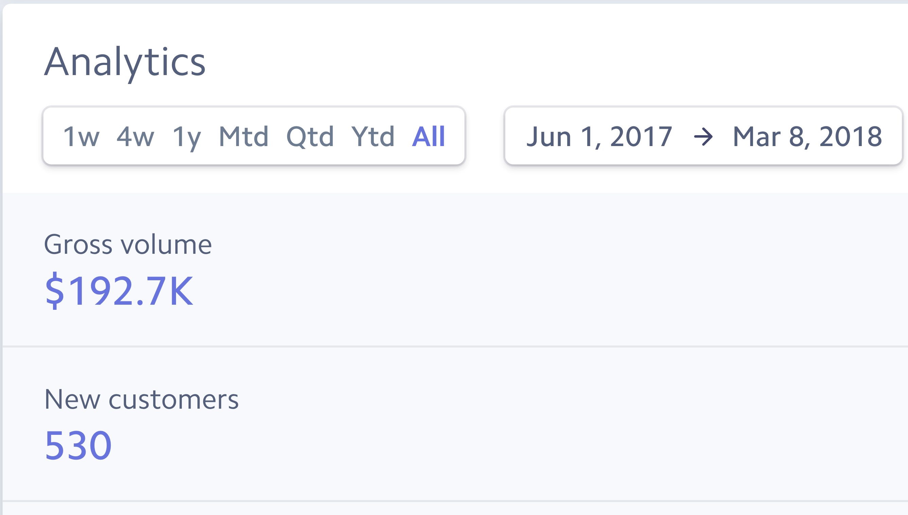Screen dimensions: 908x515
Task: Select the 1w time range
Action: pyautogui.click(x=81, y=137)
